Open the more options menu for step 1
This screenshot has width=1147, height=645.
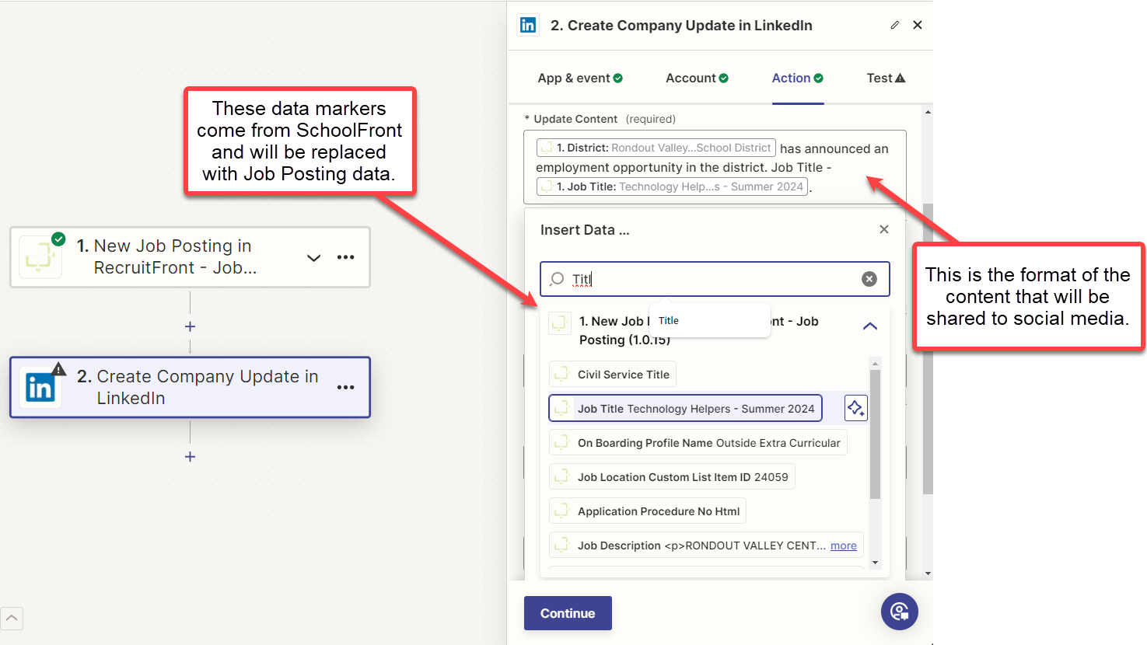346,257
